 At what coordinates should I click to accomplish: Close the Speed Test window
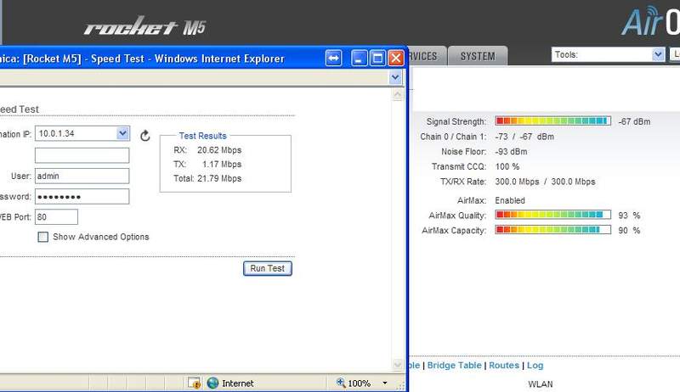tap(396, 58)
